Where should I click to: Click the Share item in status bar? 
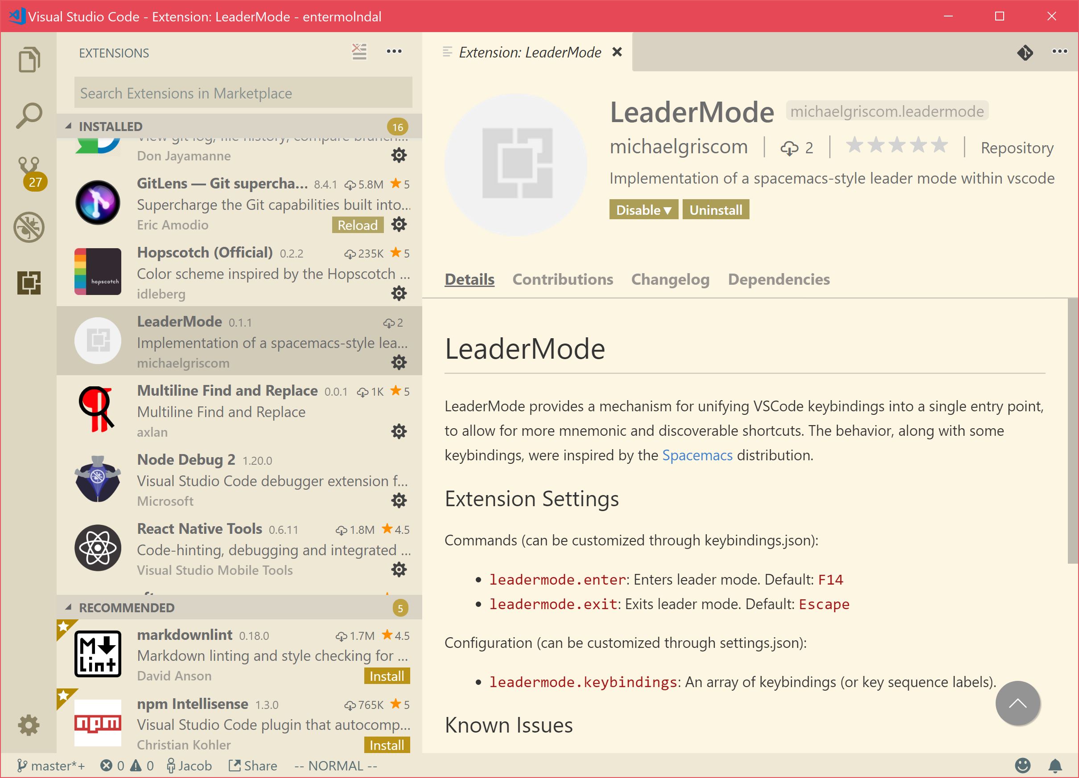pyautogui.click(x=253, y=766)
